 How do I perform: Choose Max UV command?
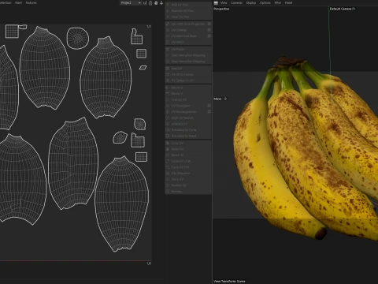click(188, 68)
